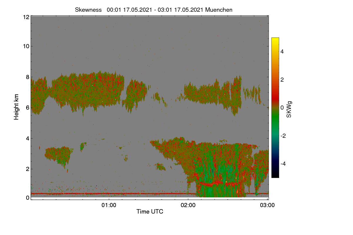Click the '10' height axis label
This screenshot has width=353, height=235.
[x=26, y=46]
